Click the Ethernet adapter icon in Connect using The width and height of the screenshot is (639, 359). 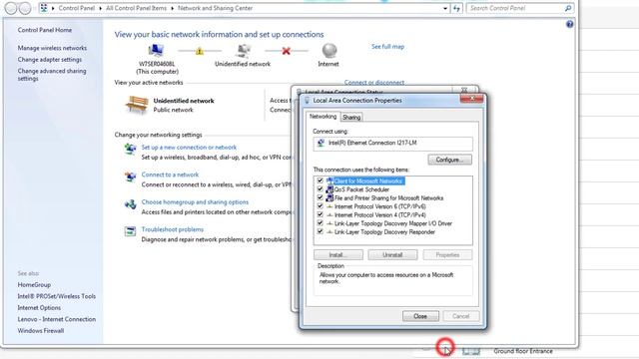point(321,143)
